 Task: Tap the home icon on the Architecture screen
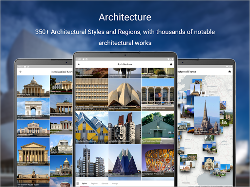coord(171,64)
